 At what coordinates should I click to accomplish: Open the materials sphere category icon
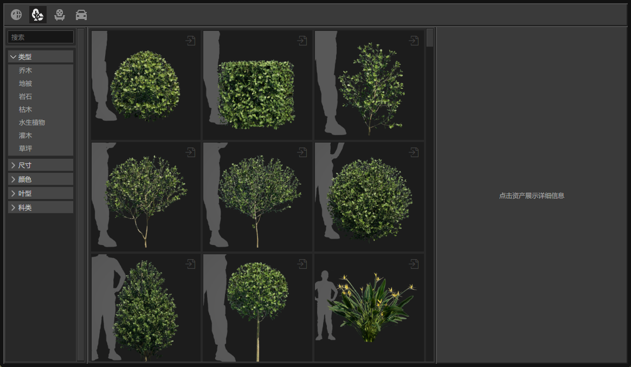tap(16, 15)
